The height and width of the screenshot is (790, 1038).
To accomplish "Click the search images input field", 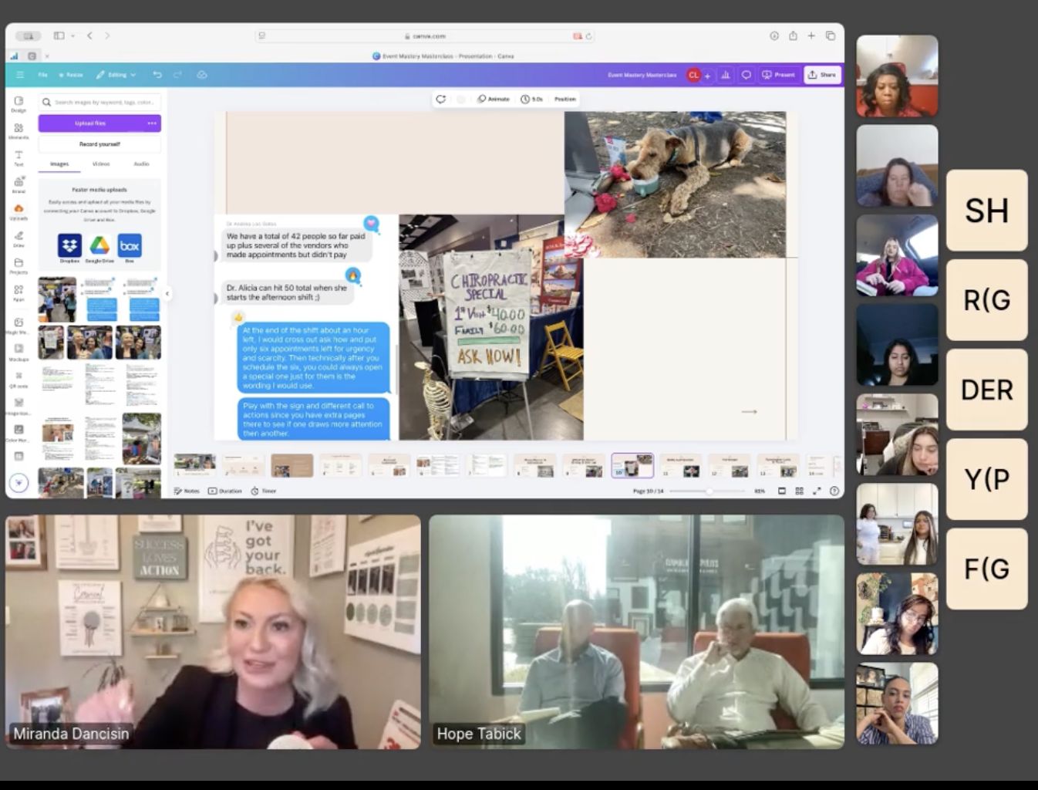I will pos(100,102).
